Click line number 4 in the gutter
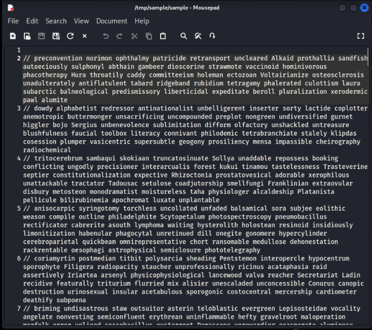The width and height of the screenshot is (372, 330). pos(19,158)
